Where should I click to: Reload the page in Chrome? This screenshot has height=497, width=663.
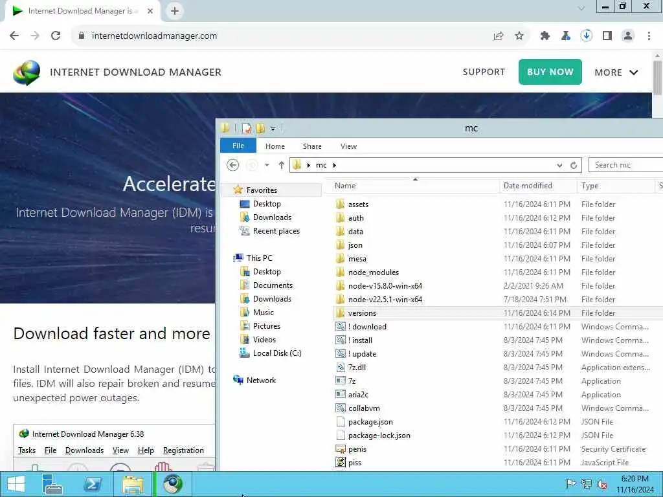click(x=56, y=36)
